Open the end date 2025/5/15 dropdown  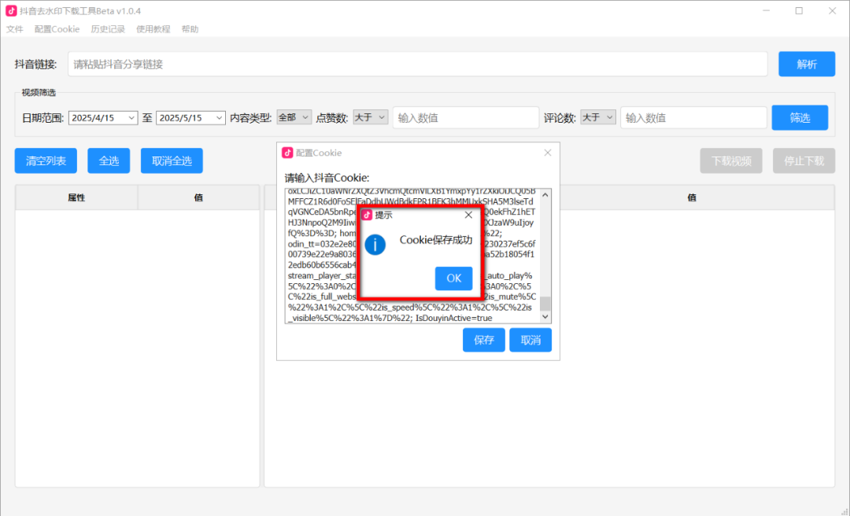coord(219,118)
